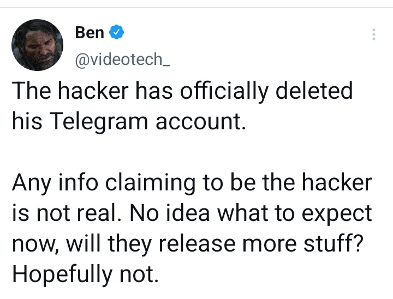Click the top divider line above tweet
Screen dimensions: 393x299
(196, 8)
